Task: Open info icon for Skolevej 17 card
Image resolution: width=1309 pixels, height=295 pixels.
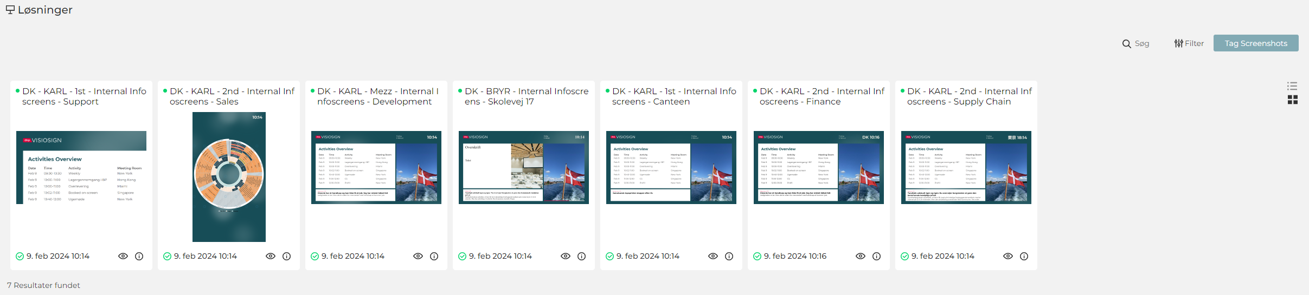Action: pyautogui.click(x=581, y=256)
